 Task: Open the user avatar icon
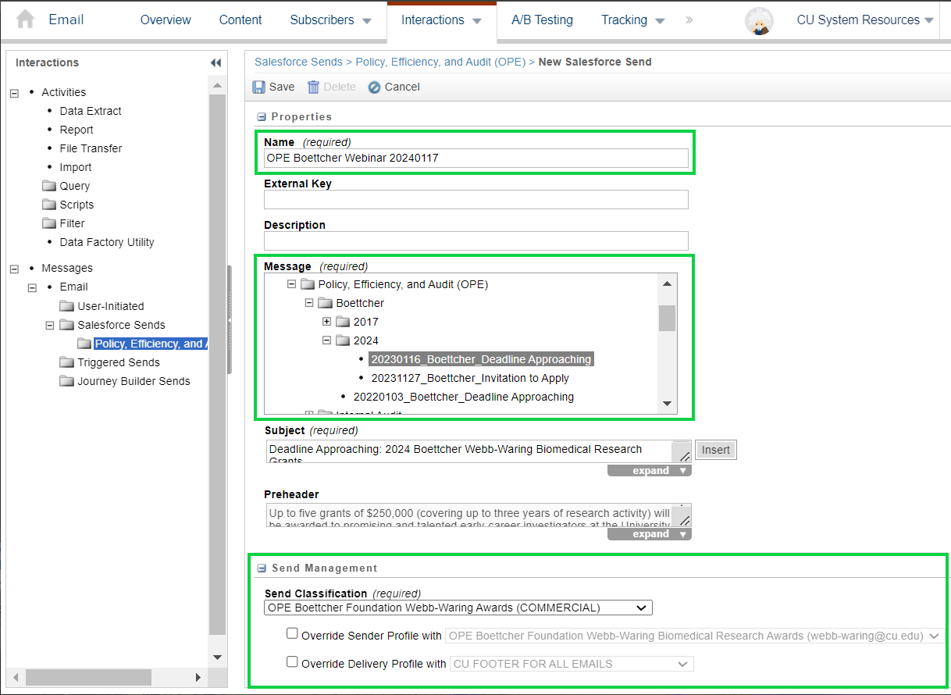pyautogui.click(x=759, y=20)
